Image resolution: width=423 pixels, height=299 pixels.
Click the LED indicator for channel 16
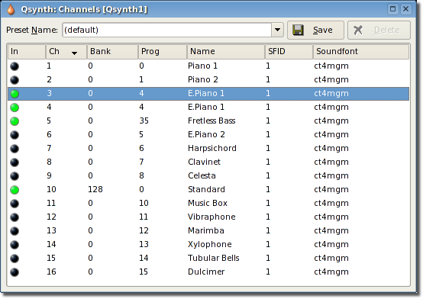click(15, 272)
